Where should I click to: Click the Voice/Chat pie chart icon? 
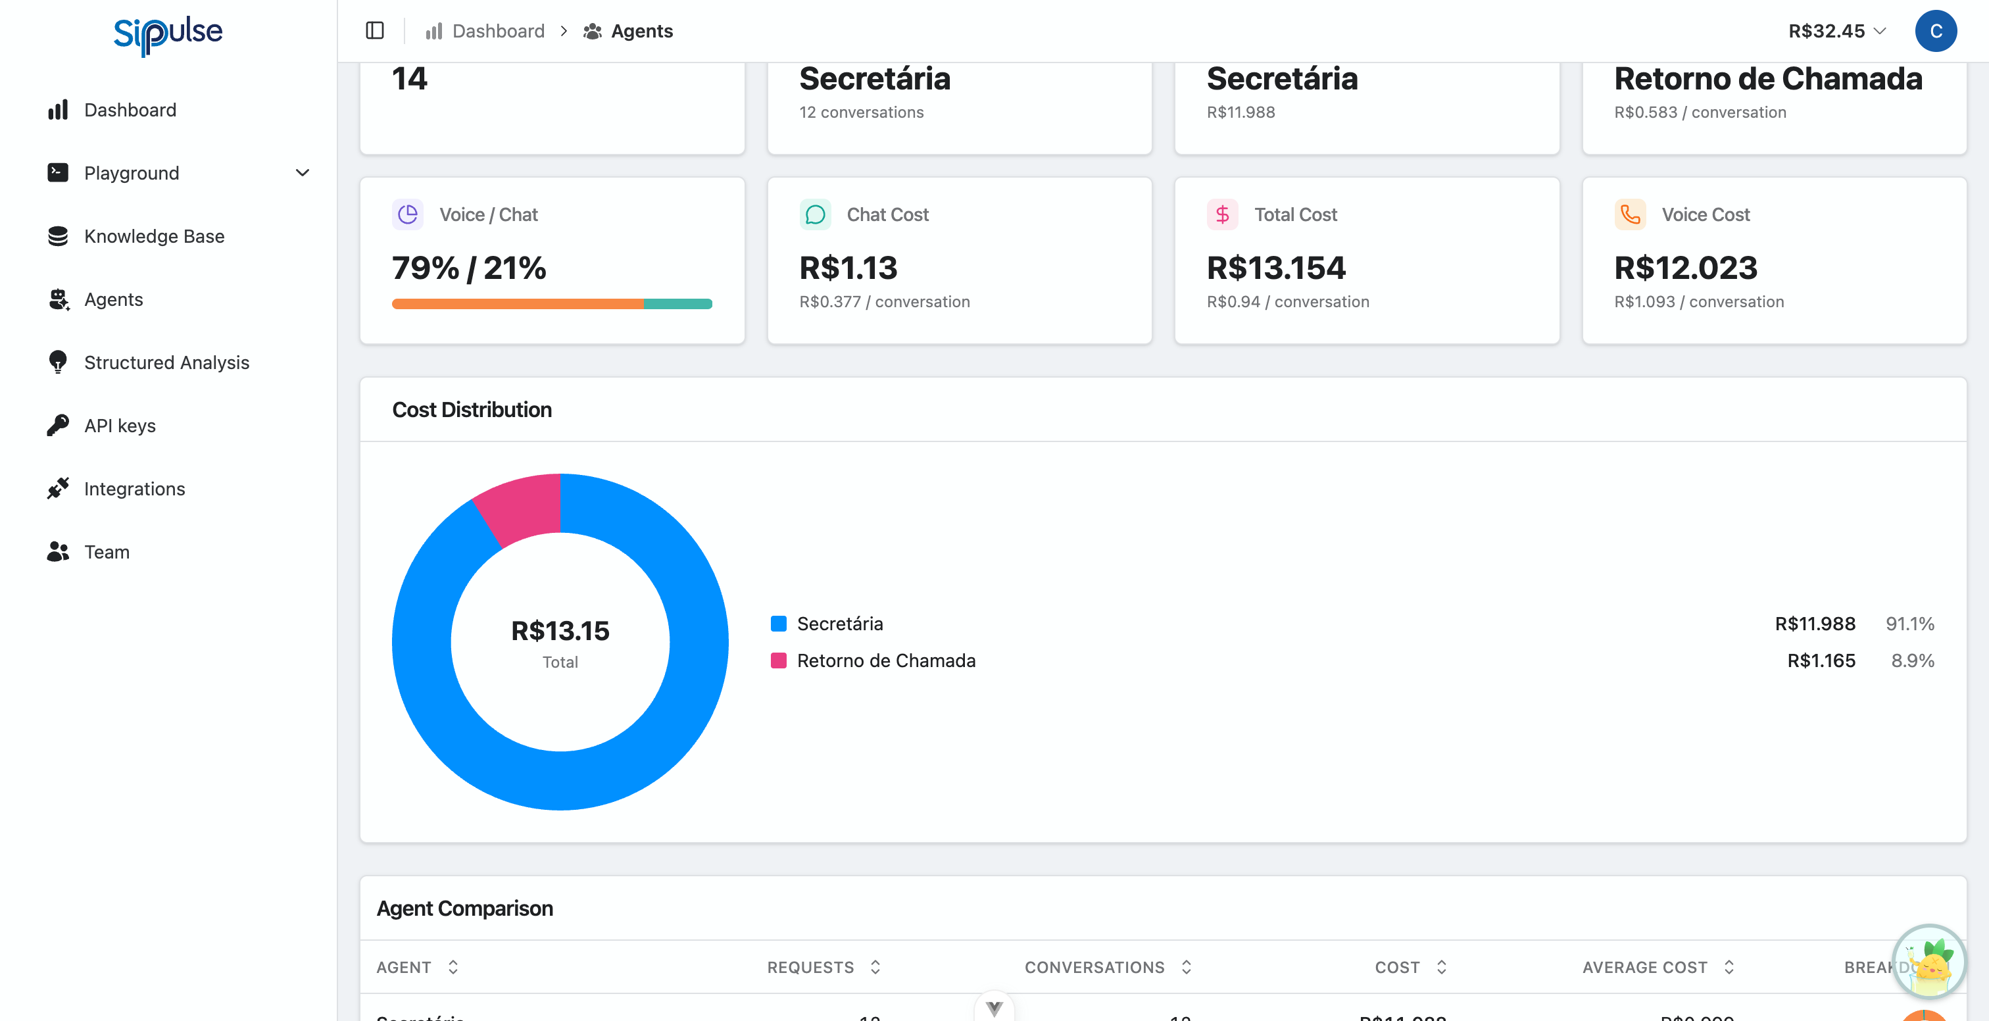(x=408, y=214)
